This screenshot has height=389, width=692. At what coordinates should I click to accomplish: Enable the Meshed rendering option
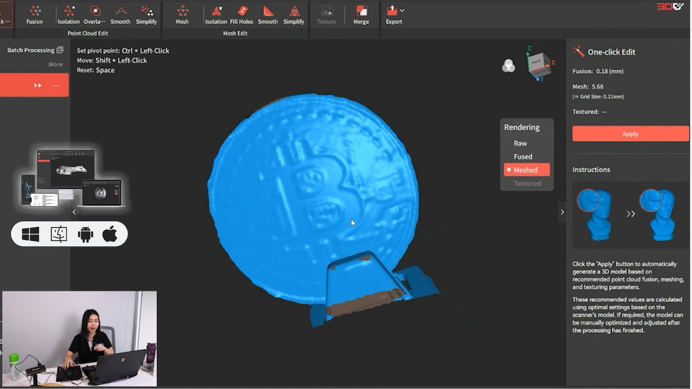tap(526, 169)
